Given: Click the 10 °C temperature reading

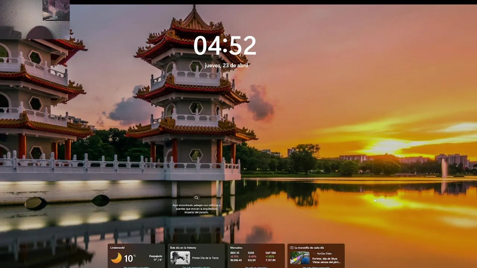Looking at the screenshot, I should [130, 258].
